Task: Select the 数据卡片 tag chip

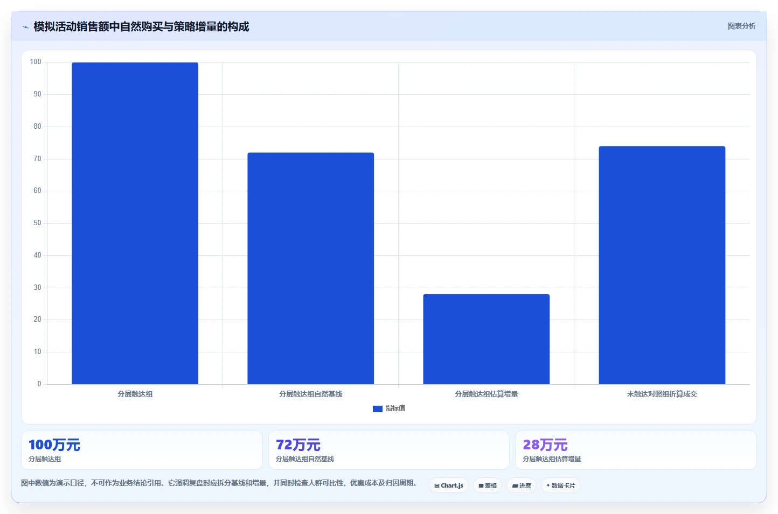Action: pyautogui.click(x=561, y=485)
